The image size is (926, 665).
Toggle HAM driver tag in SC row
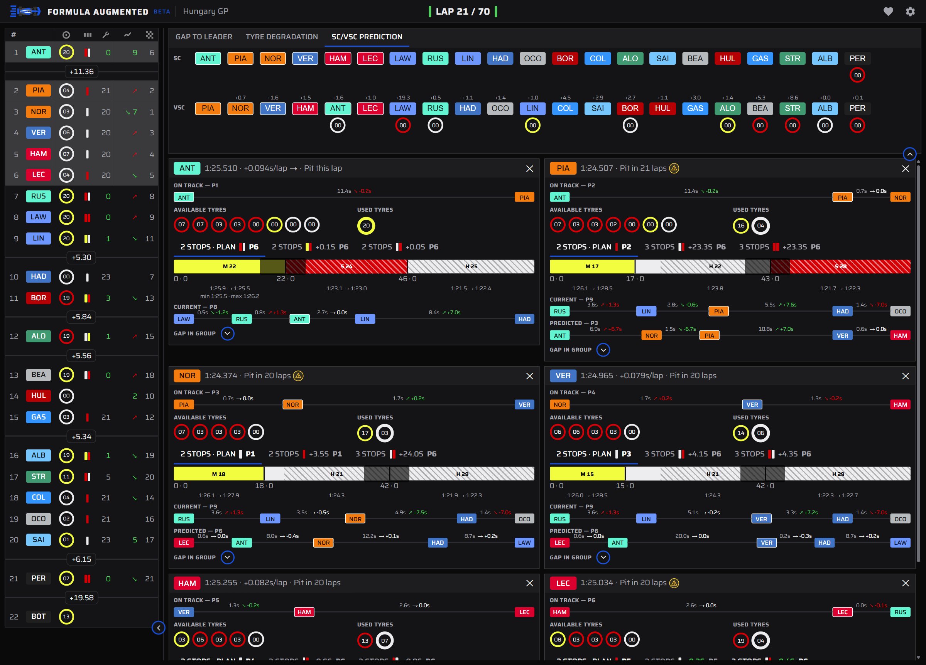pyautogui.click(x=338, y=58)
